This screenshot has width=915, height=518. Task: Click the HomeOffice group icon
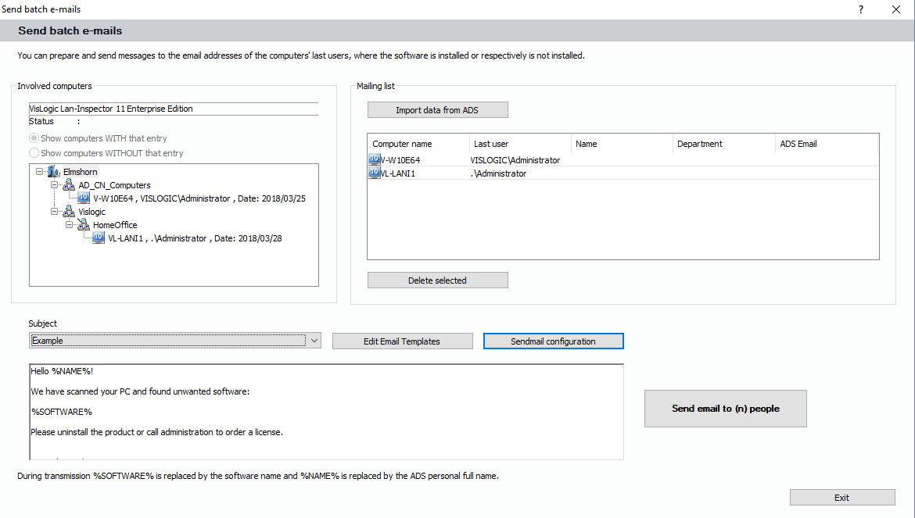coord(83,225)
